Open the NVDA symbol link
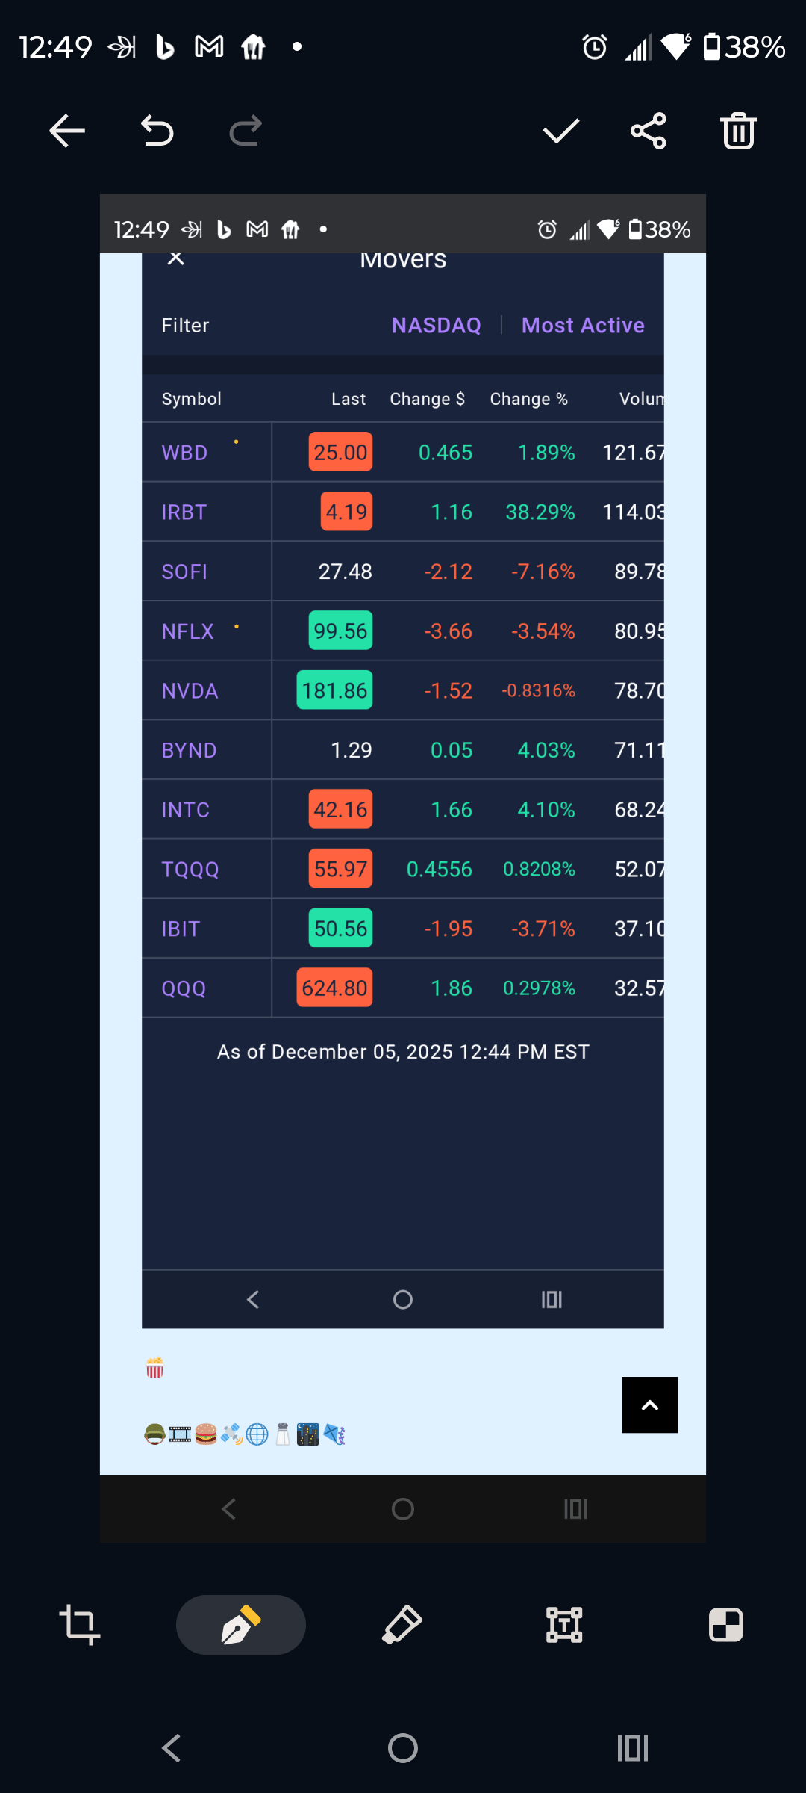The image size is (806, 1793). coord(190,691)
